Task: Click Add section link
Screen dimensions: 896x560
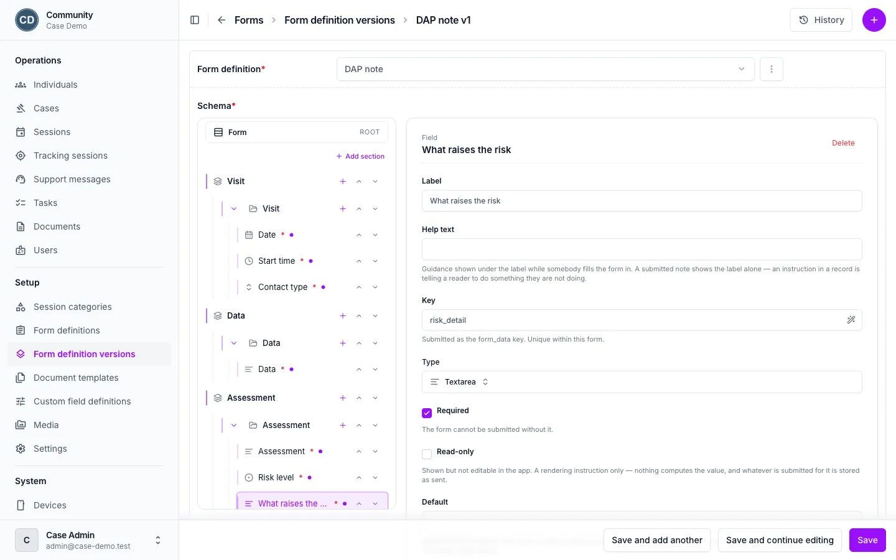Action: [360, 156]
